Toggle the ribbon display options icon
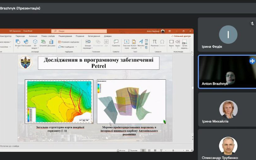The height and width of the screenshot is (160, 256). (170, 31)
